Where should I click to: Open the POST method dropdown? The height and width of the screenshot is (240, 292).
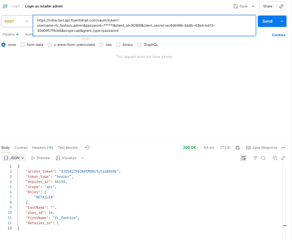click(17, 21)
